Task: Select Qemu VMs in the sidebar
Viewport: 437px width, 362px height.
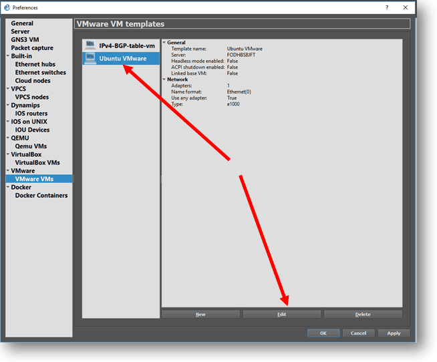Action: [31, 146]
